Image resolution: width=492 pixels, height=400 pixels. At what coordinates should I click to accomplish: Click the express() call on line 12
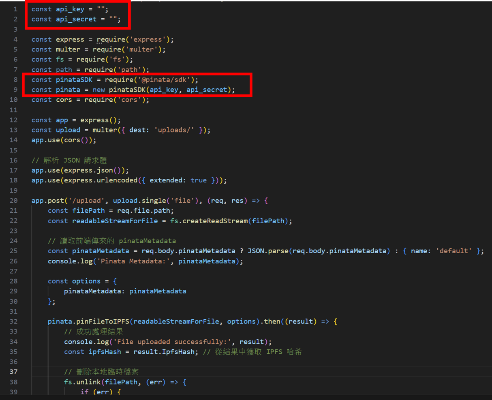click(98, 120)
